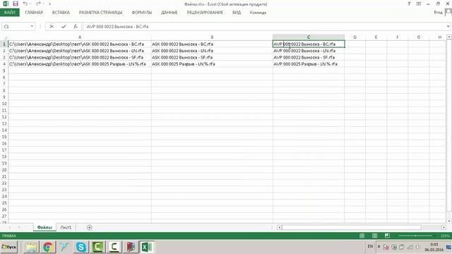Open the ВИД ribbon tab
The width and height of the screenshot is (452, 254).
coord(237,13)
